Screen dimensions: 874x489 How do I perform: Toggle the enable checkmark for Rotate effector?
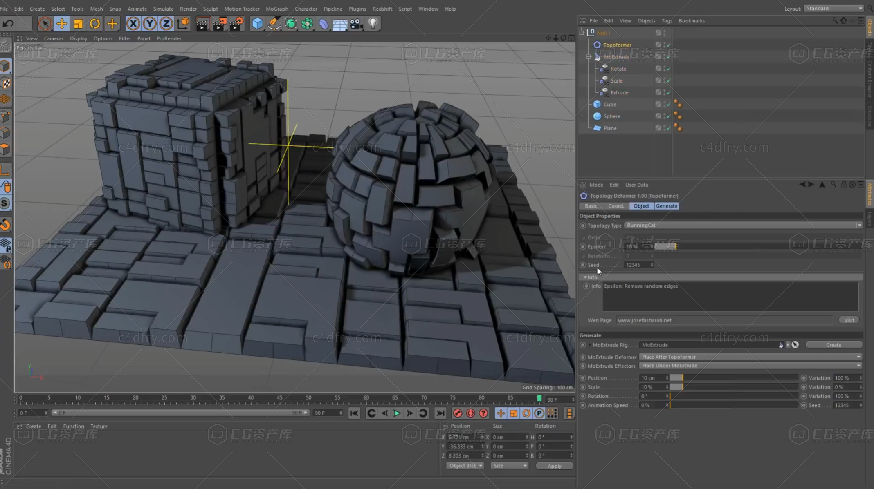[x=668, y=69]
